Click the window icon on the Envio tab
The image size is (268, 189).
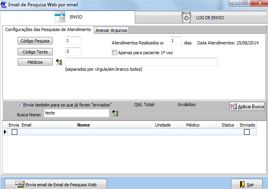pyautogui.click(x=60, y=17)
